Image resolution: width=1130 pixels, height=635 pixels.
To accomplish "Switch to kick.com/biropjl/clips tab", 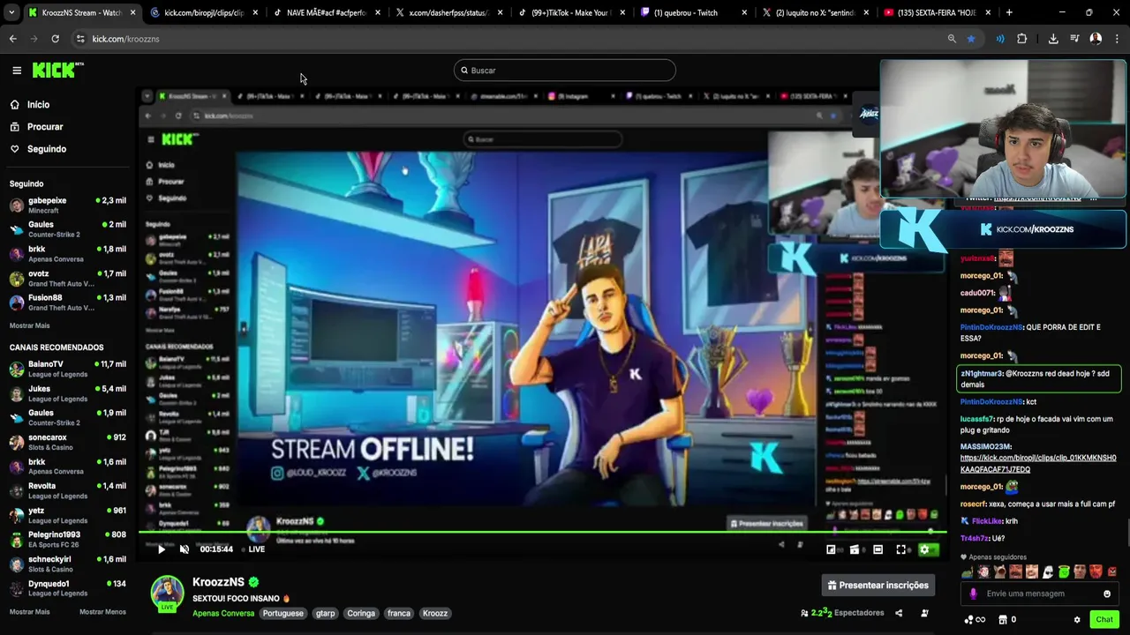I will coord(204,13).
